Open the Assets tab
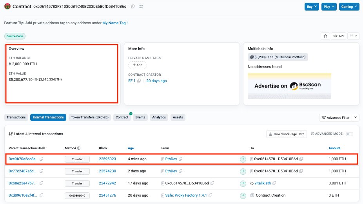Screen dimensions: 363x204 point(178,117)
